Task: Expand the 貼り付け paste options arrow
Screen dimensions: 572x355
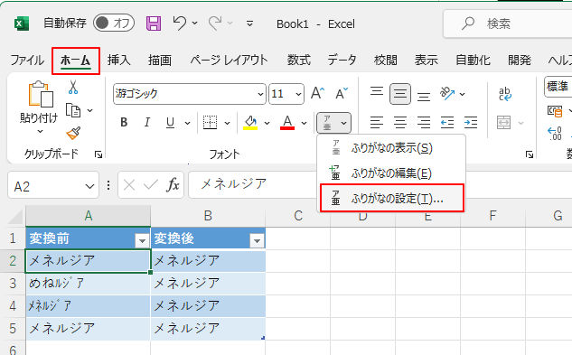Action: click(x=40, y=131)
